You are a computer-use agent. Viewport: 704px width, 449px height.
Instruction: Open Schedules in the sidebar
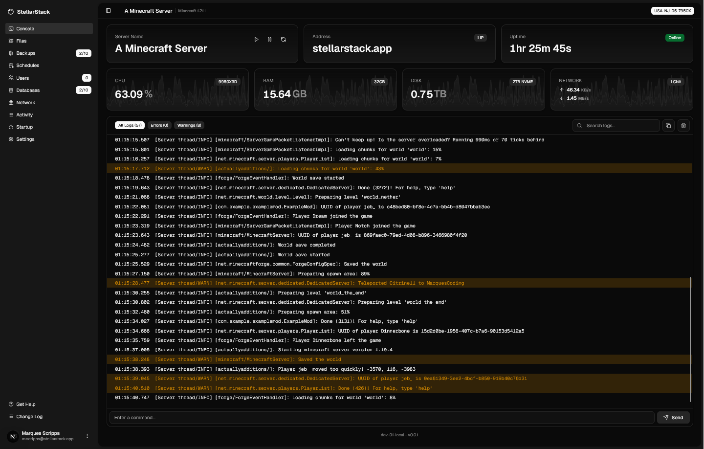(49, 66)
